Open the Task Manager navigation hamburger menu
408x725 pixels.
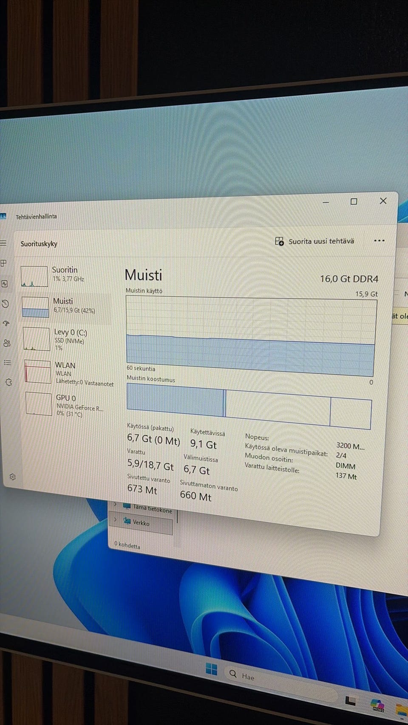click(3, 243)
